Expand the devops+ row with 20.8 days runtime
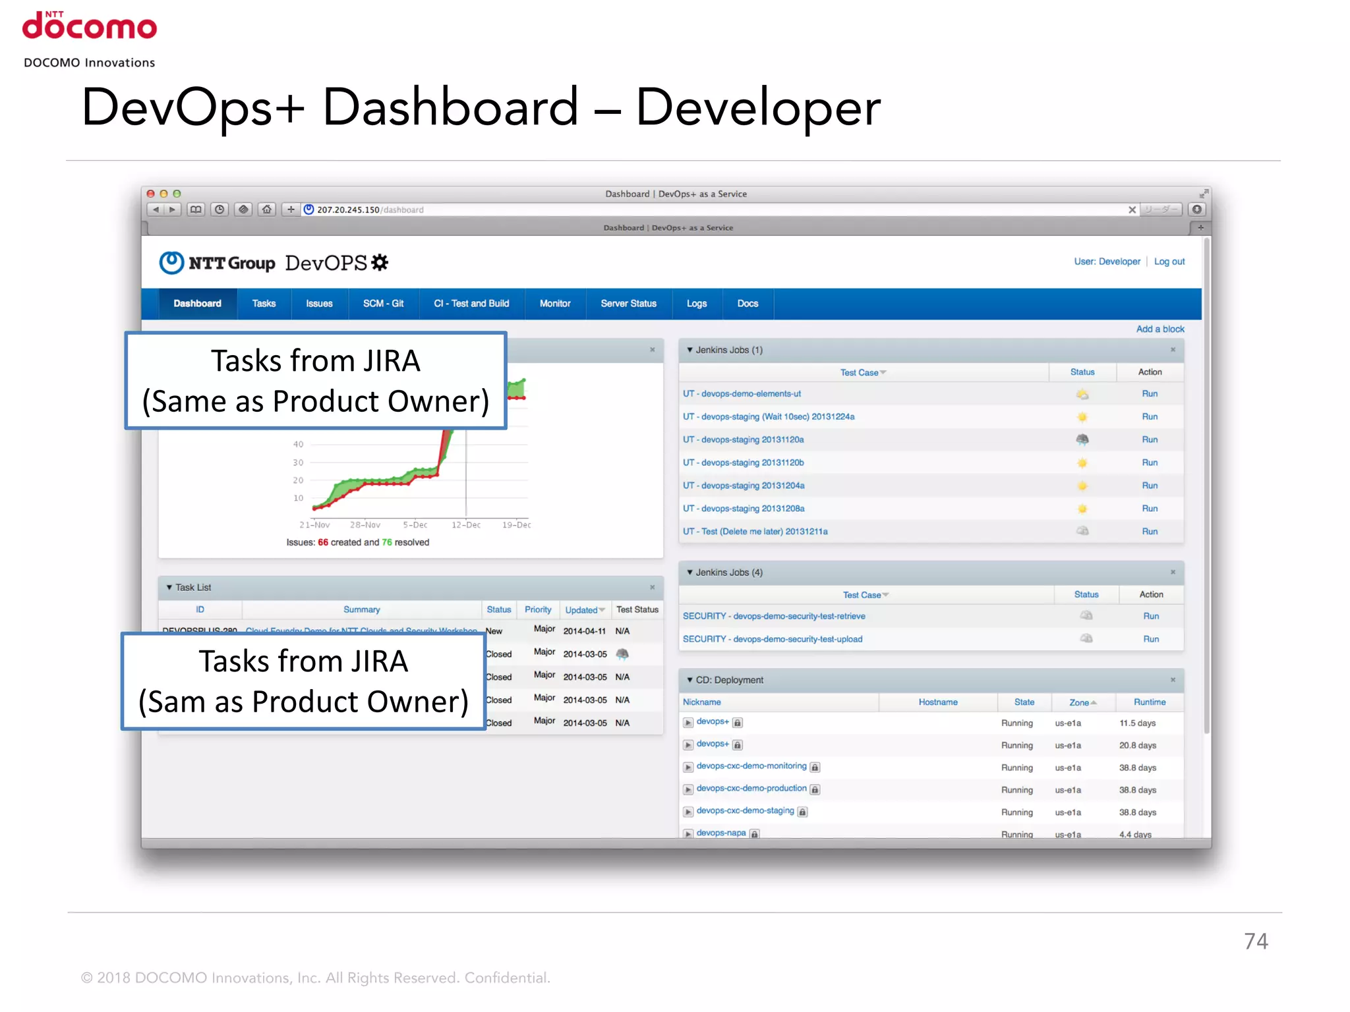The height and width of the screenshot is (1012, 1350). tap(688, 745)
